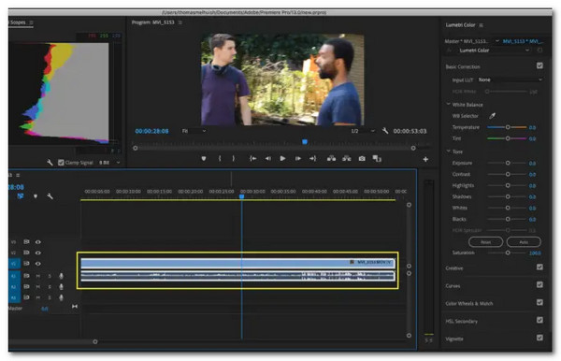
Task: Disable the Curves section checkbox
Action: pyautogui.click(x=539, y=284)
